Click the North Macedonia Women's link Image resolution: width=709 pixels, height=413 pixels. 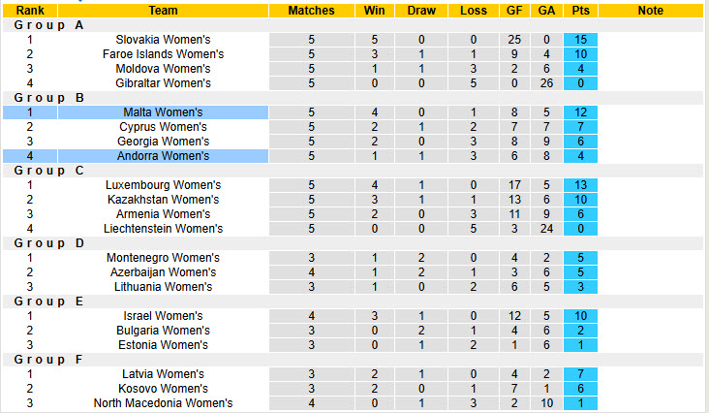pos(164,403)
